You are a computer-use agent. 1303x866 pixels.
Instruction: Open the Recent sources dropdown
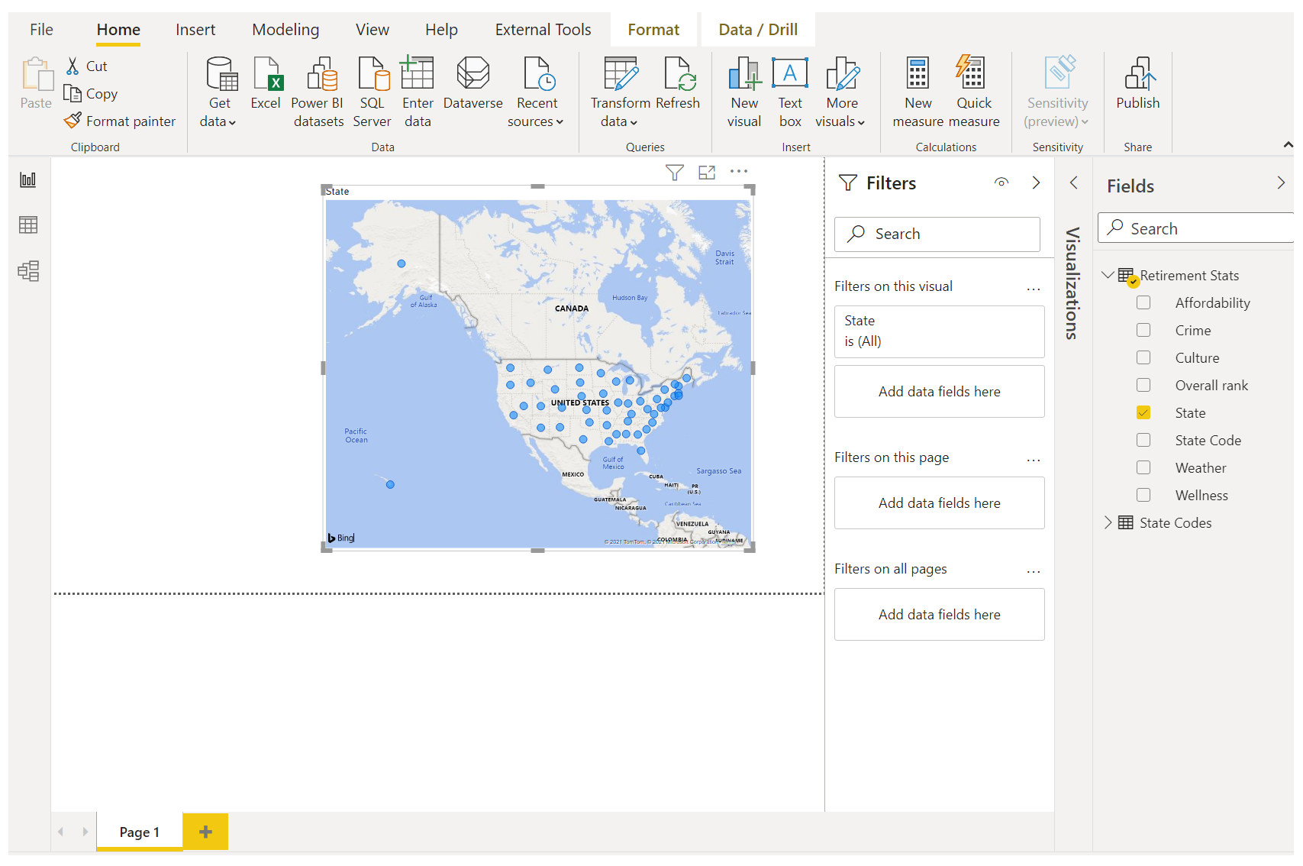(x=536, y=92)
